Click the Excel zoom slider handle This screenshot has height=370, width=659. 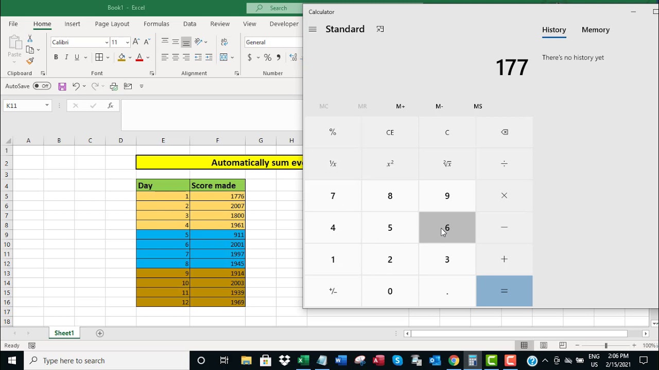pos(606,345)
